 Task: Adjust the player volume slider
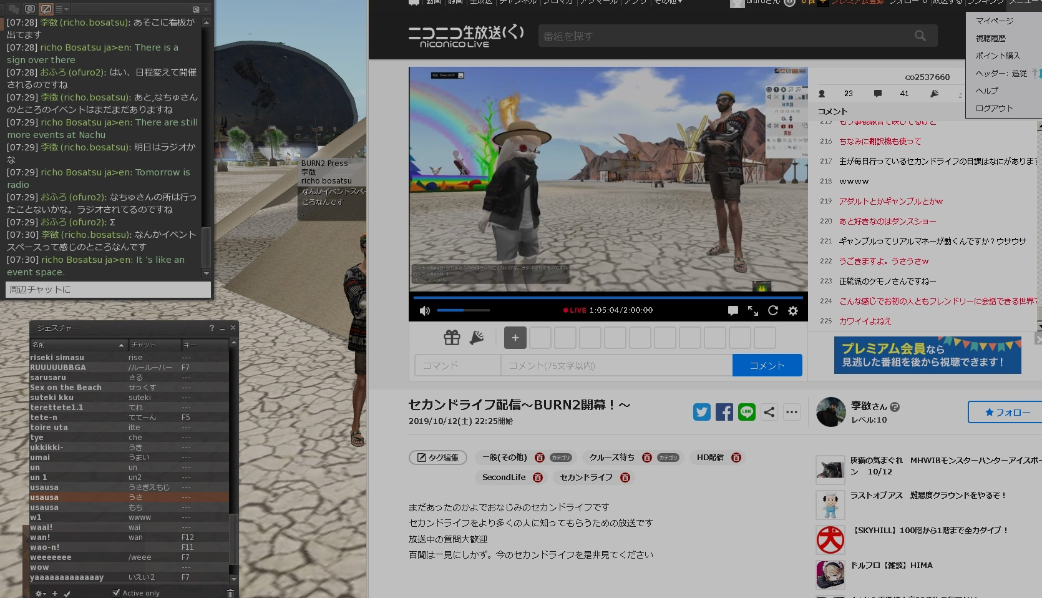(463, 310)
